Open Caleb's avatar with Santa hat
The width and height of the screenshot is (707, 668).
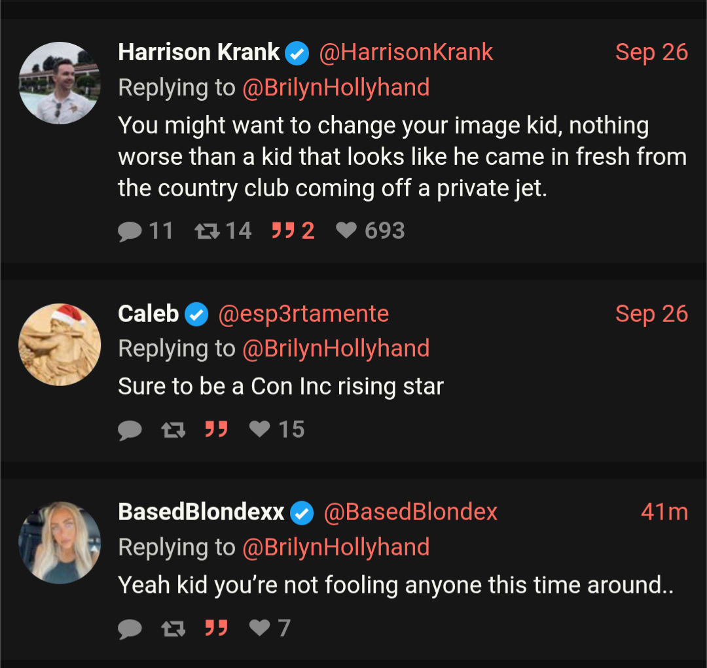point(60,345)
